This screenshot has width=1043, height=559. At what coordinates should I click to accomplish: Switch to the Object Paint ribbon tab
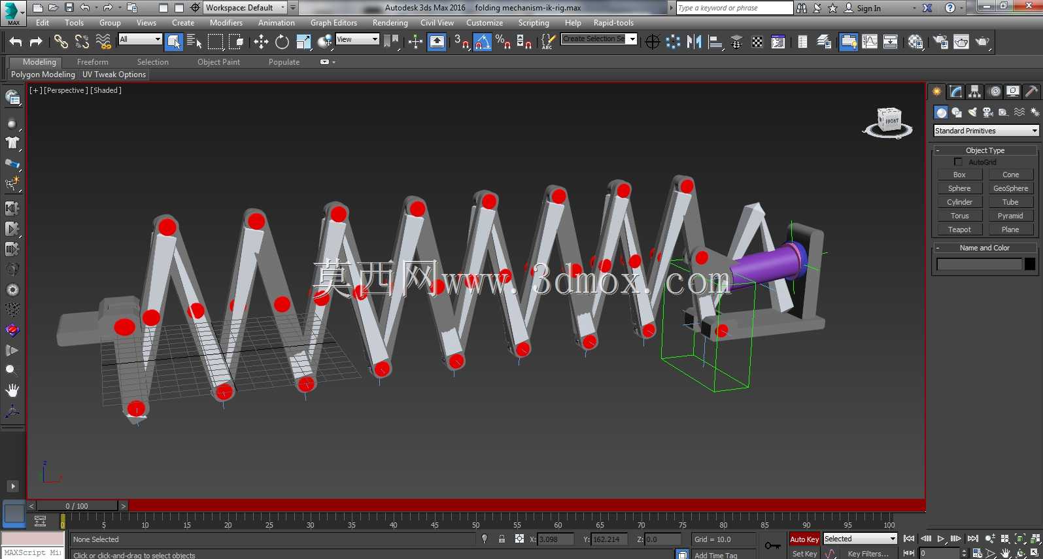tap(218, 62)
